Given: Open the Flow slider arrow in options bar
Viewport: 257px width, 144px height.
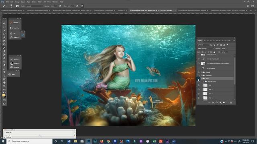Looking at the screenshot, I should tap(73, 6).
